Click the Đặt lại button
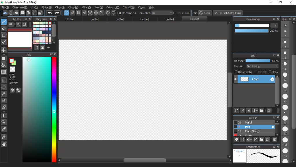296x167 pixels. click(205, 13)
